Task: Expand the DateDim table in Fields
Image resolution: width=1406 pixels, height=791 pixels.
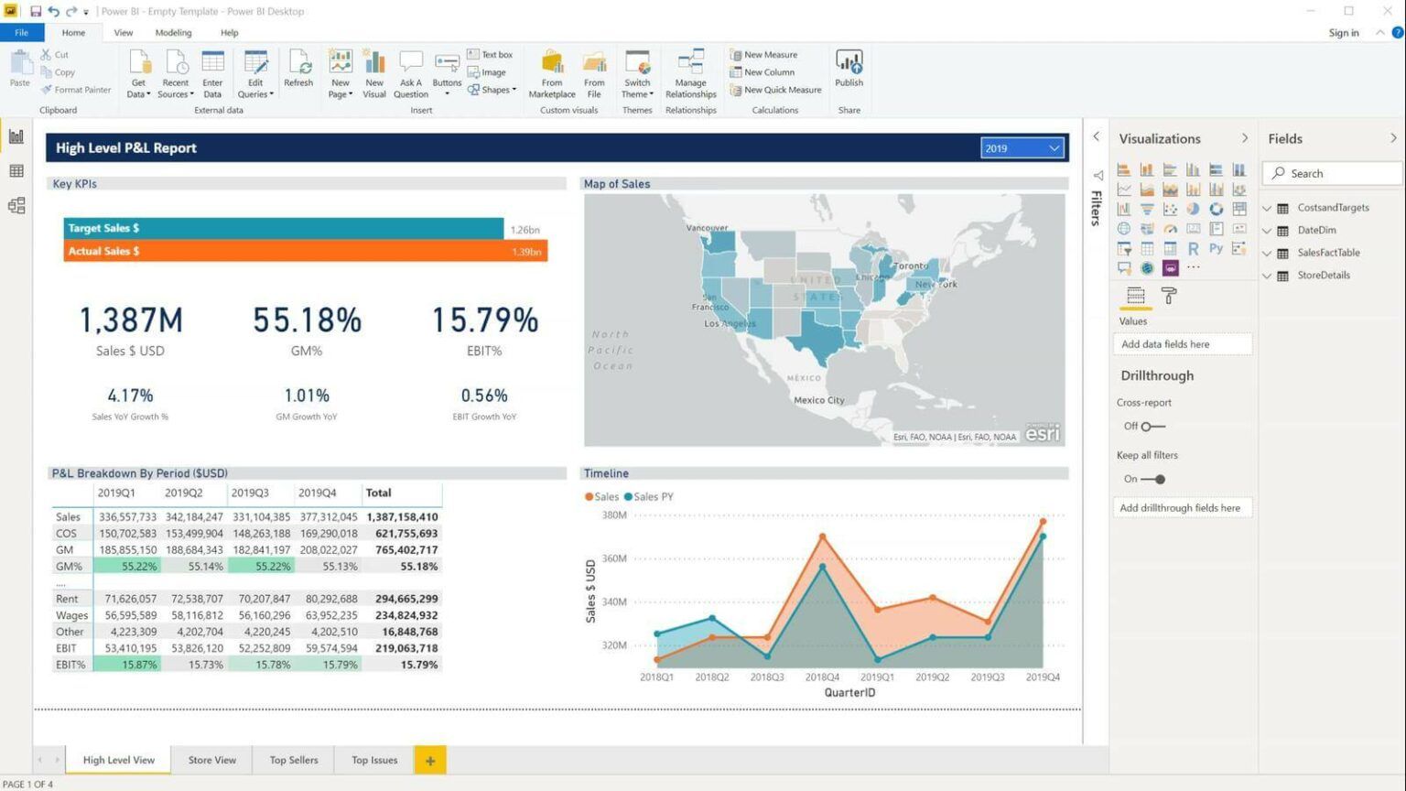Action: pyautogui.click(x=1268, y=230)
